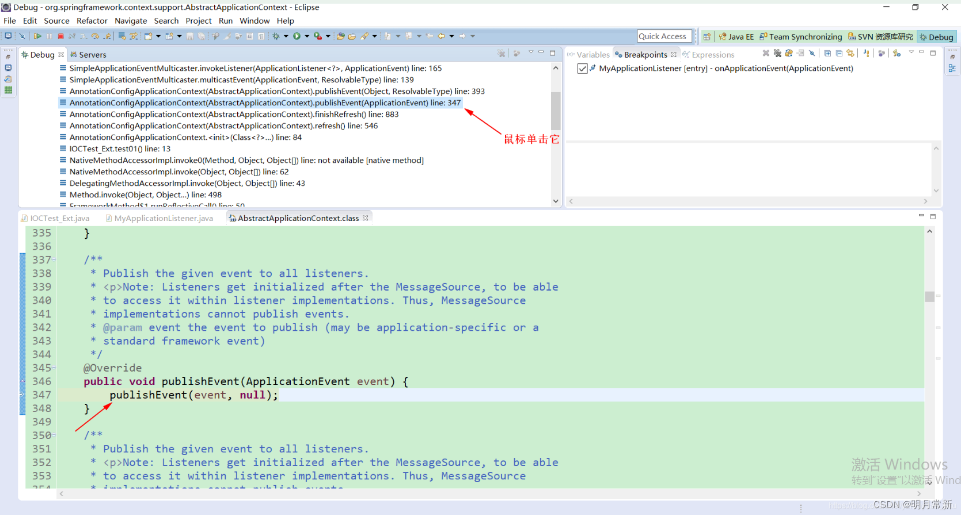Image resolution: width=961 pixels, height=515 pixels.
Task: Toggle Skip All Breakpoints in main toolbar
Action: (22, 36)
